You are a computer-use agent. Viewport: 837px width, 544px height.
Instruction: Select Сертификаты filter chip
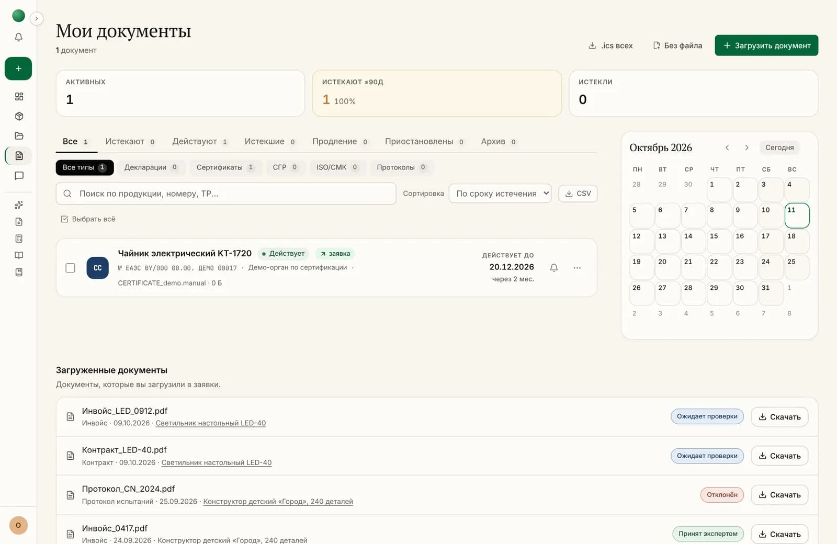click(225, 167)
